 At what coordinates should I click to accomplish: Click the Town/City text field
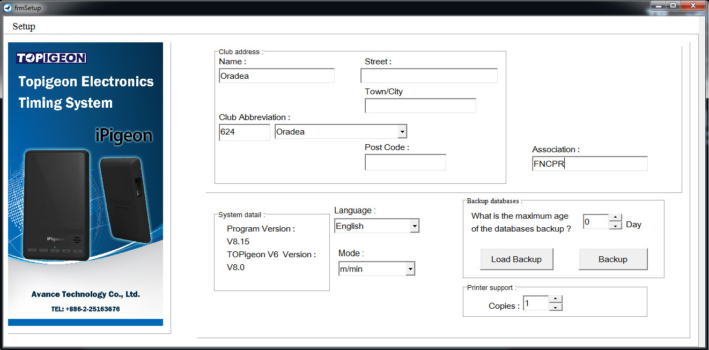coord(420,106)
